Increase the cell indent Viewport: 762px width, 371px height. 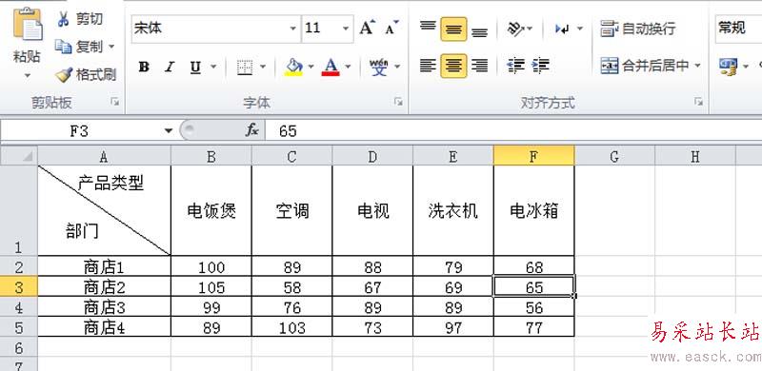tap(540, 66)
